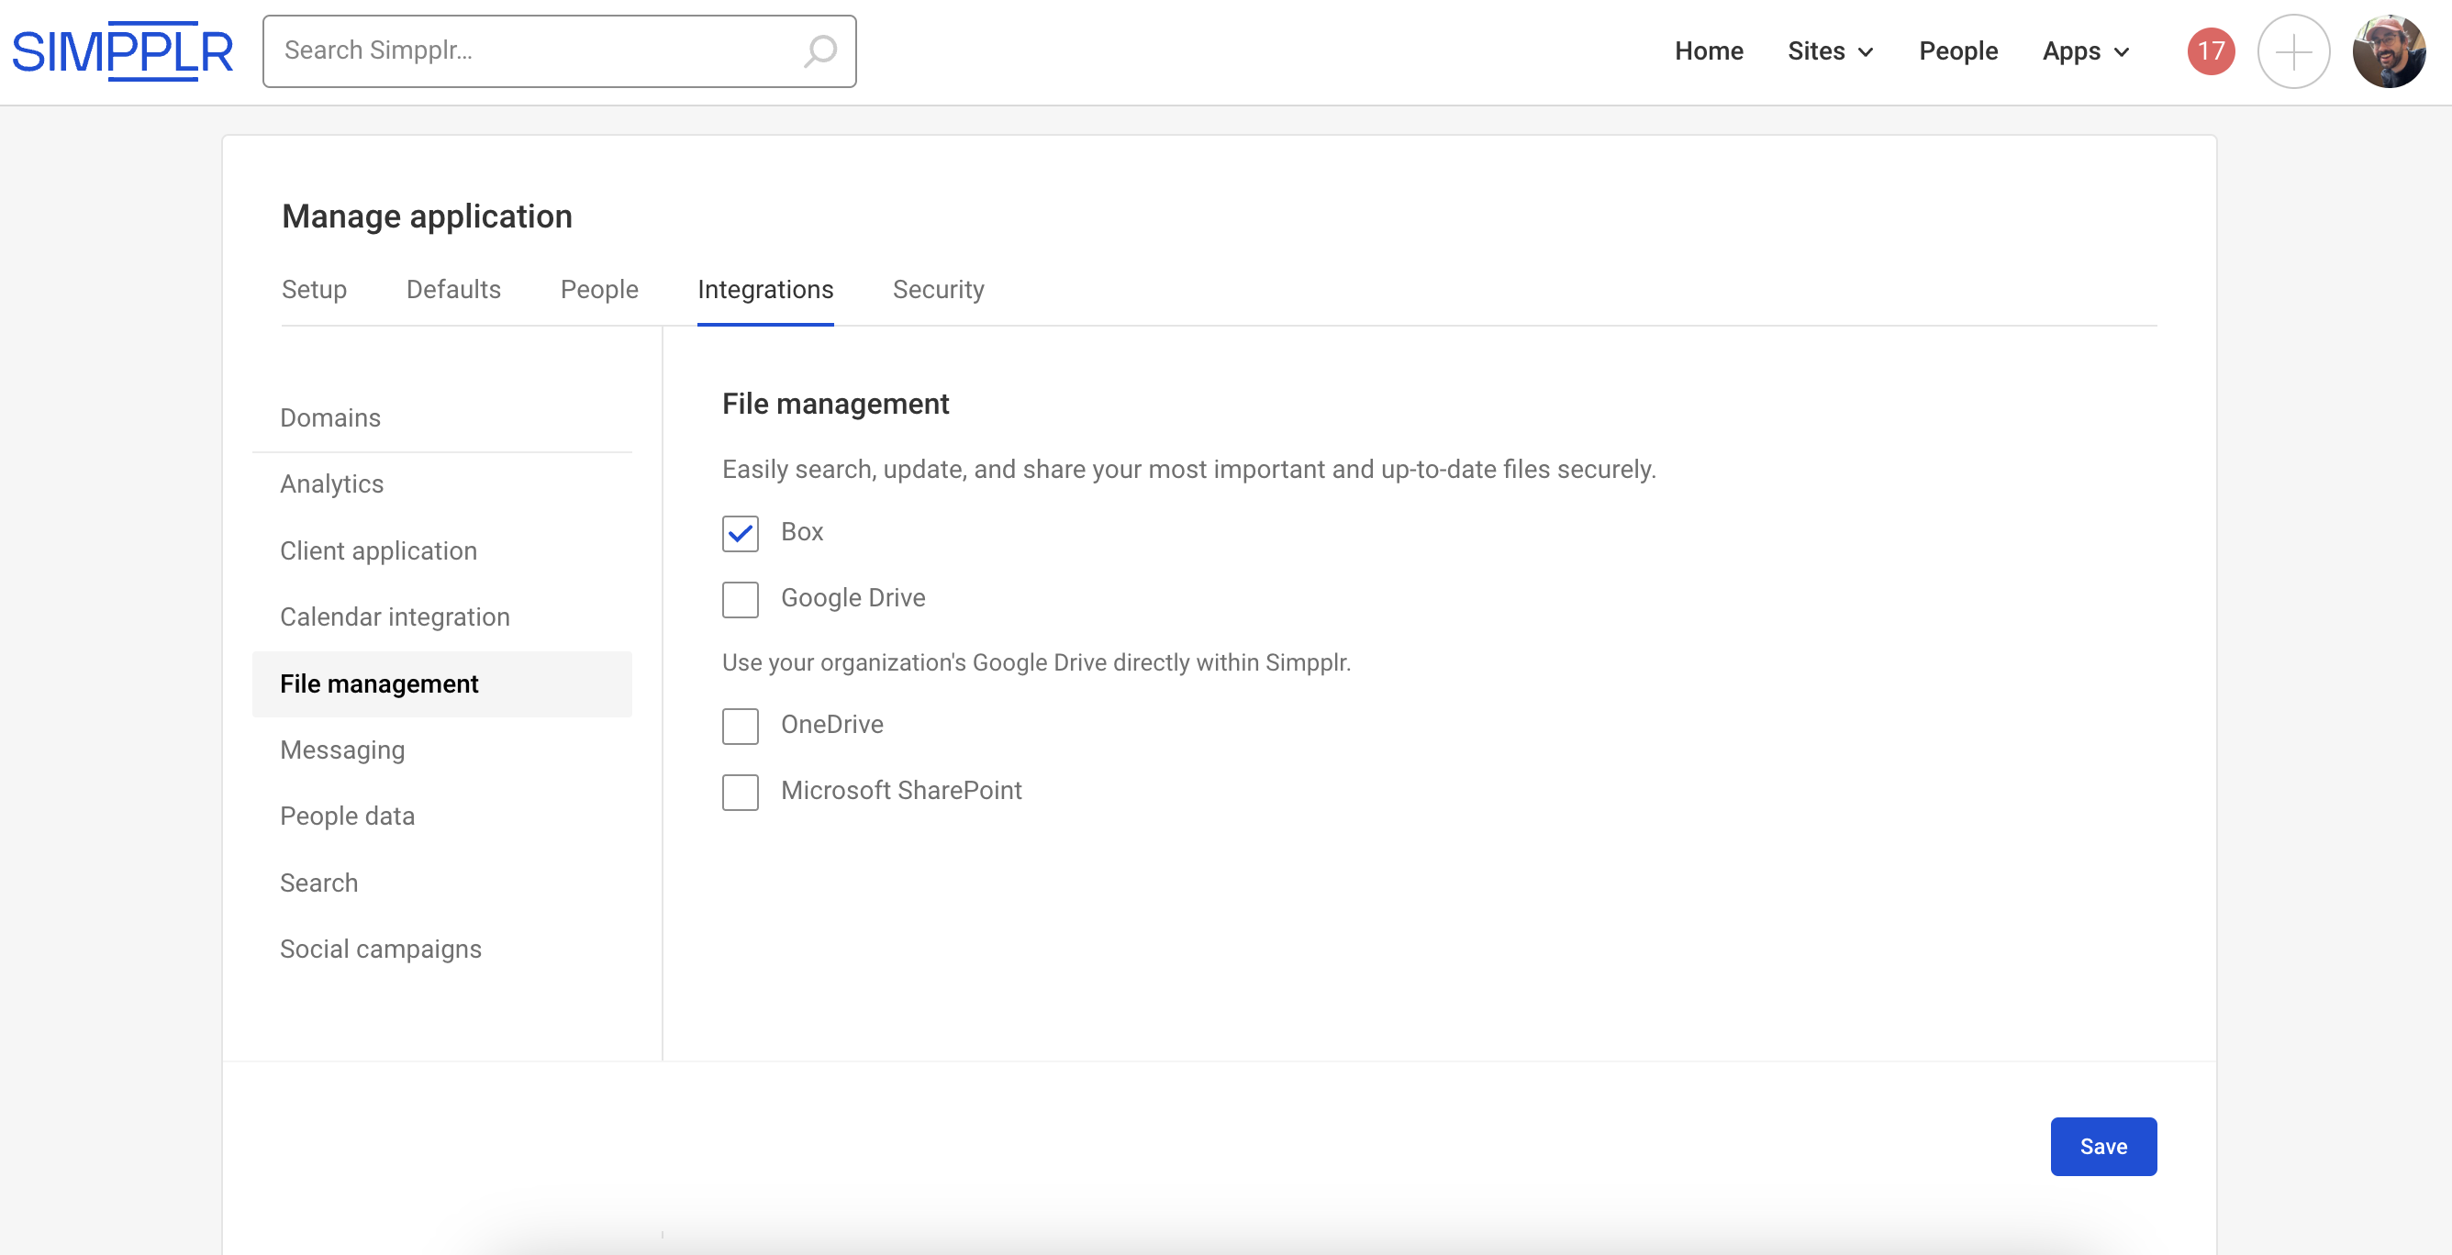
Task: Open Messaging integration settings
Action: [341, 750]
